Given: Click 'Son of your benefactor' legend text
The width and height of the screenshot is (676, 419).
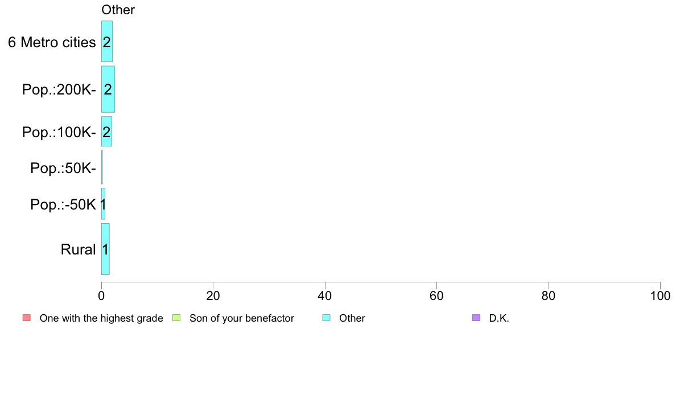Looking at the screenshot, I should [242, 318].
